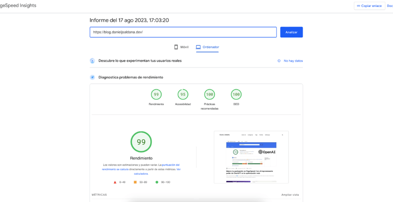Click the No hay datos link
This screenshot has height=202, width=393.
pos(293,61)
